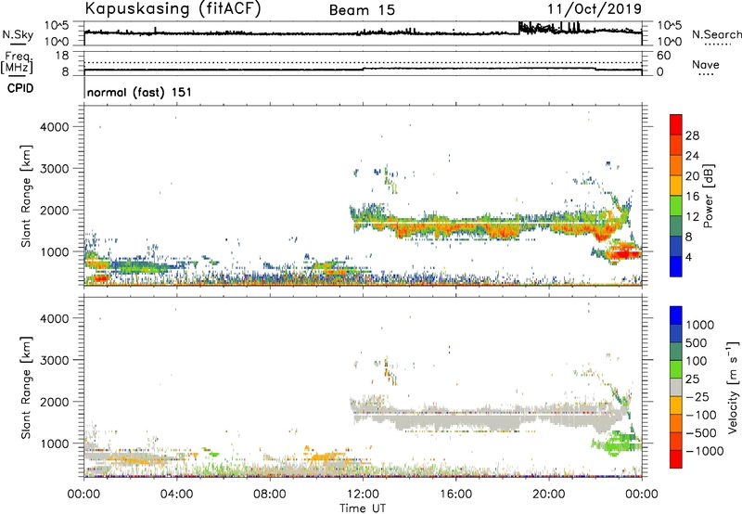
Task: Click the 'Slant Range [km]' label of the power panel
Action: [26, 196]
